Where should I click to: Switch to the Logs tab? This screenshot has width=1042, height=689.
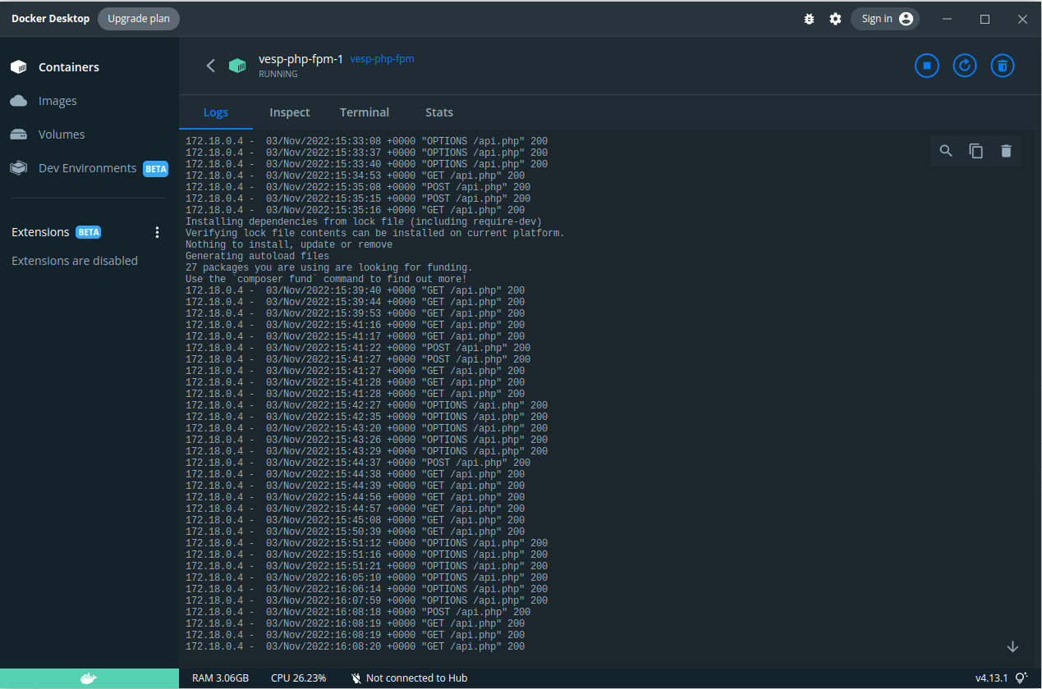click(216, 112)
